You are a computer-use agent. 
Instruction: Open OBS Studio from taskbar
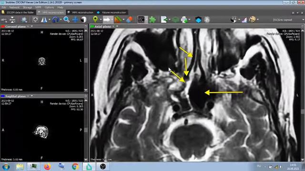[x=103, y=167]
